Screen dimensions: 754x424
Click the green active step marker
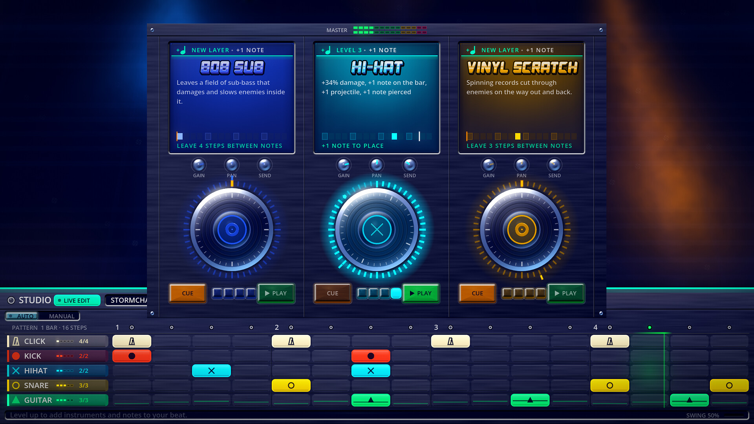(650, 327)
